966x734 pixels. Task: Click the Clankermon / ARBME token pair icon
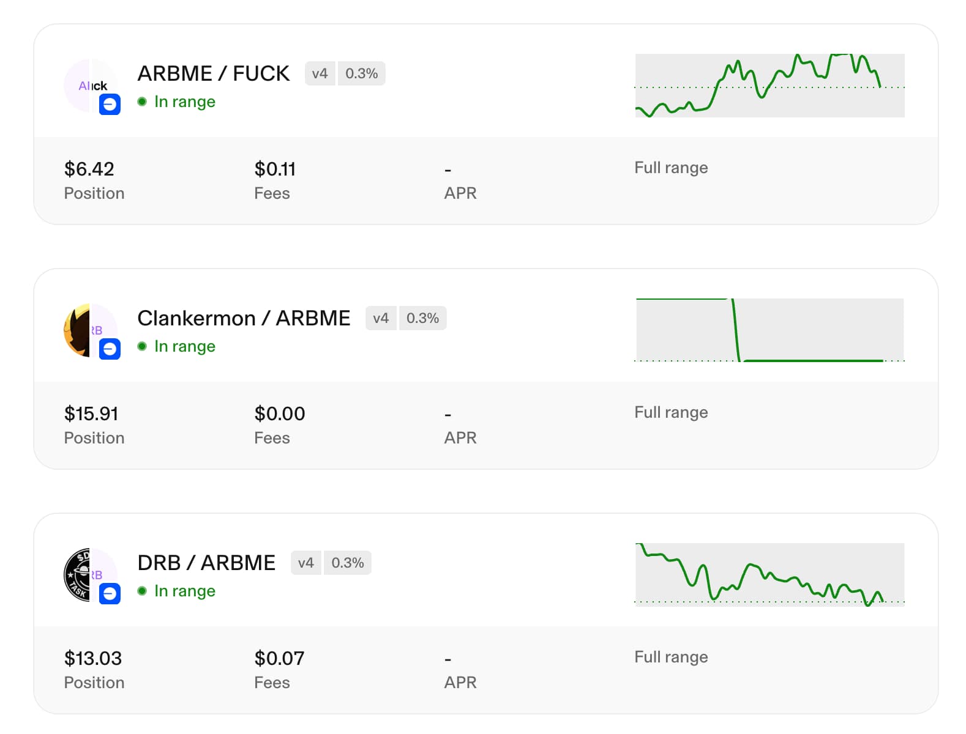tap(89, 330)
